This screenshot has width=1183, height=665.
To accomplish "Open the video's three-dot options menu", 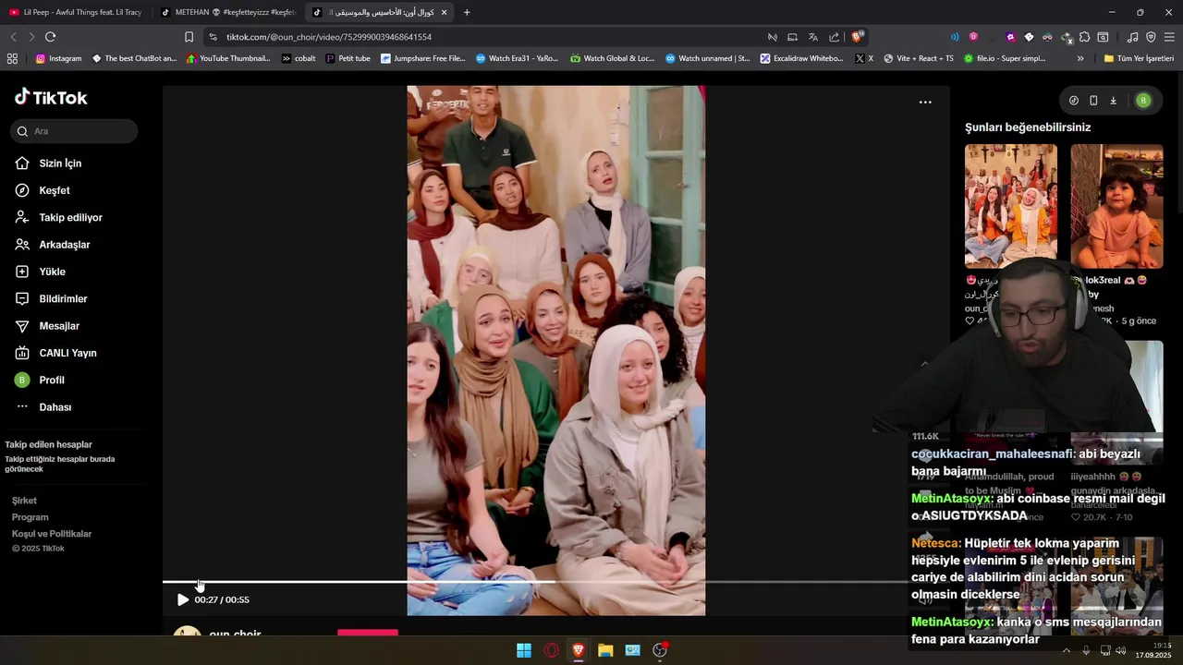I will click(925, 103).
